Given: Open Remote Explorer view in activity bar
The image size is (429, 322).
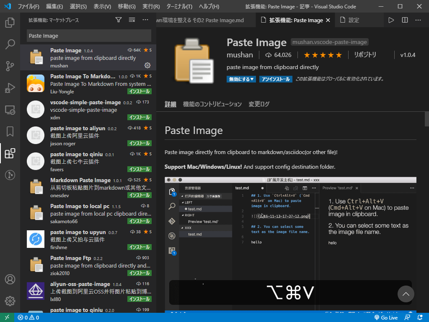Looking at the screenshot, I should (x=10, y=110).
